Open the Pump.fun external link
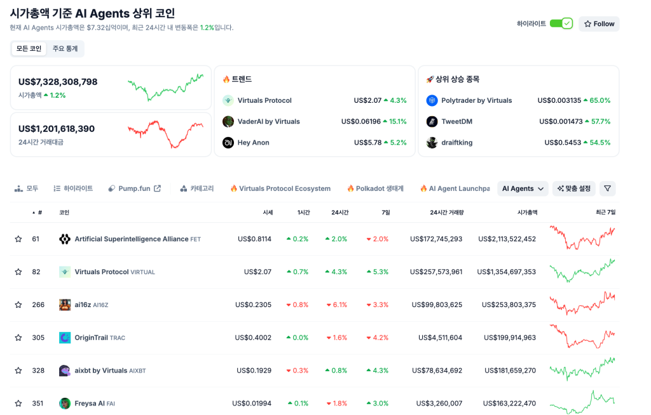 [x=134, y=188]
